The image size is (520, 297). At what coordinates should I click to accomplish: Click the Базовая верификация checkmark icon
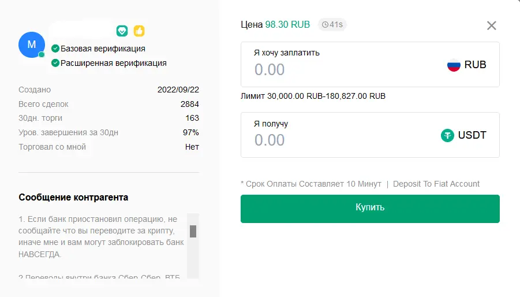coord(55,49)
